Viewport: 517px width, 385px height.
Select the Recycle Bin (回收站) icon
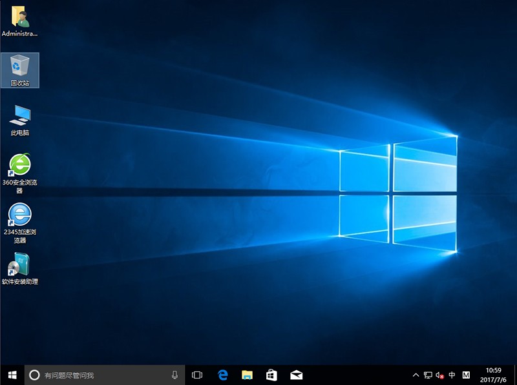click(20, 70)
